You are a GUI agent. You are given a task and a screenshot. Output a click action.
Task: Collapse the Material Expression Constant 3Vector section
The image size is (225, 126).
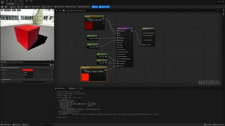[1, 68]
